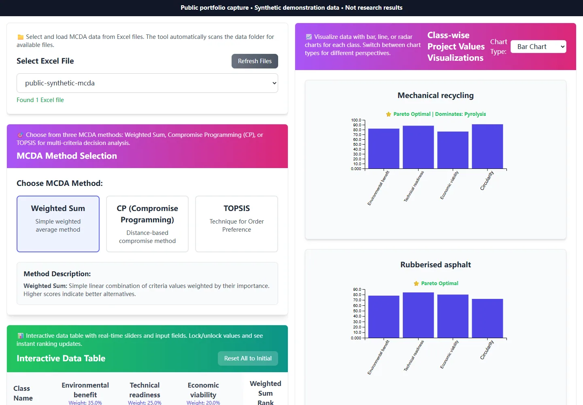The height and width of the screenshot is (405, 583).
Task: Pick the TOPSIS method card
Action: click(x=236, y=224)
